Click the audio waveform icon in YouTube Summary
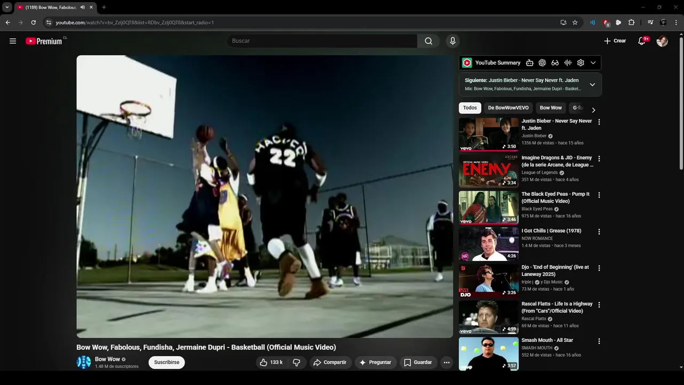Screen dimensions: 684x385 [568, 63]
